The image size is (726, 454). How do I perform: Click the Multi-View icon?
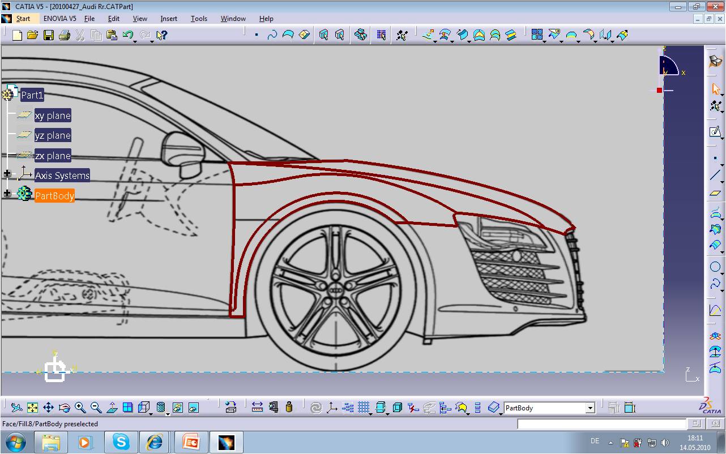click(x=127, y=407)
